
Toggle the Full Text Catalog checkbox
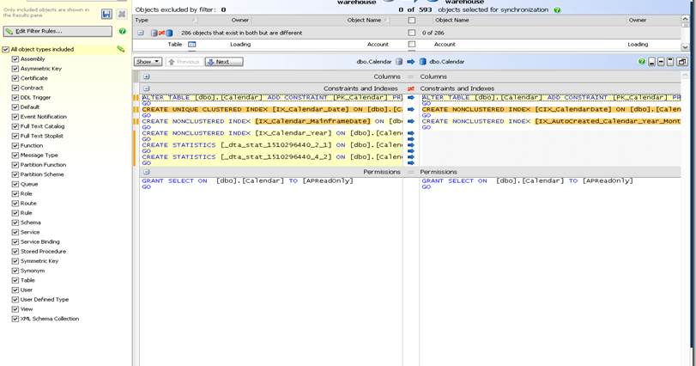pos(15,126)
